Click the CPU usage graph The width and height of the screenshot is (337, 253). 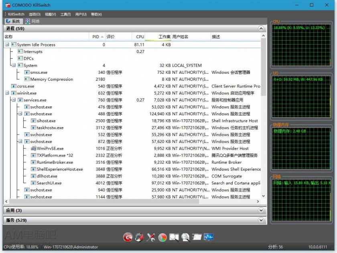(301, 45)
